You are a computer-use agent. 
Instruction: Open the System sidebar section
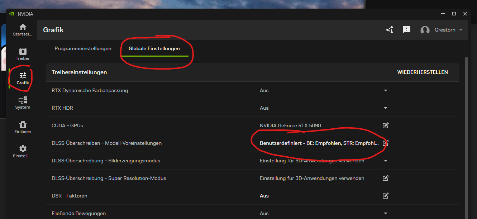tap(23, 103)
